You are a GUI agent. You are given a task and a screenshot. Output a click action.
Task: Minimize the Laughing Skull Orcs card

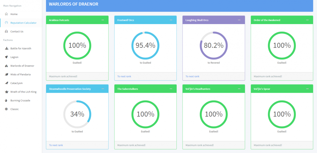[239, 20]
